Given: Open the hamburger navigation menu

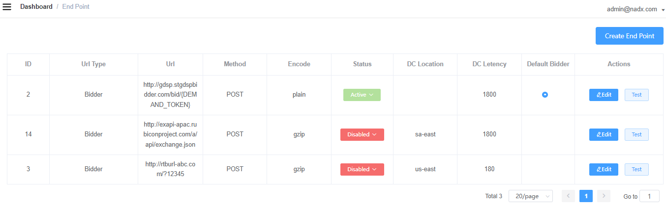Looking at the screenshot, I should coord(7,7).
